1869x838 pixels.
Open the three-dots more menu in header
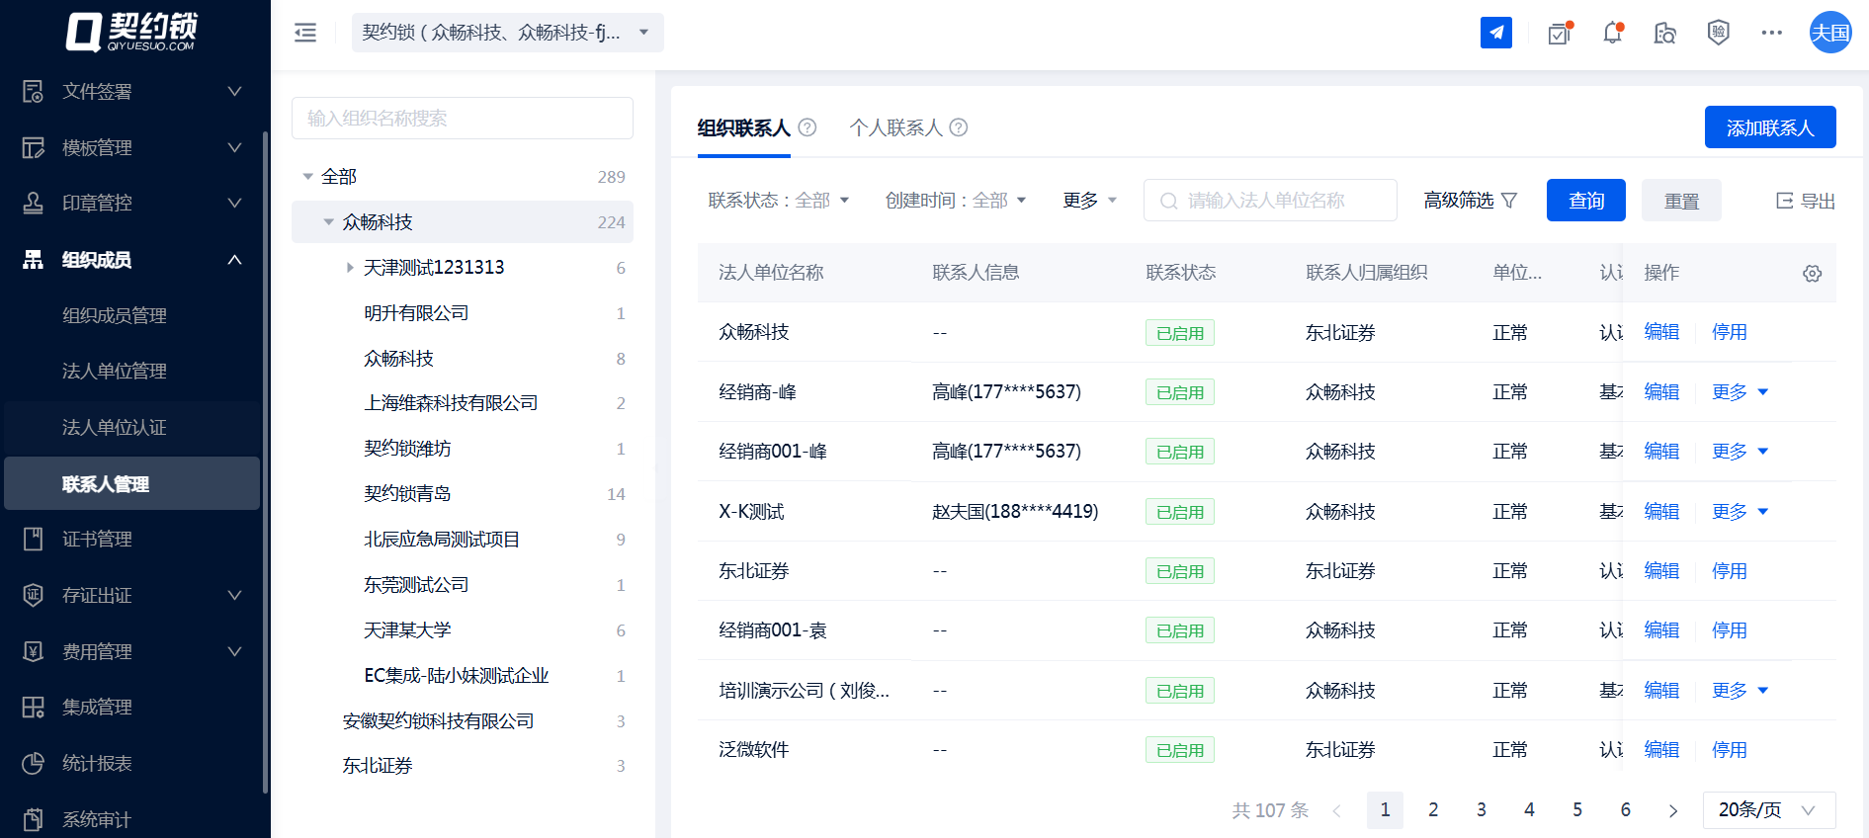tap(1771, 33)
